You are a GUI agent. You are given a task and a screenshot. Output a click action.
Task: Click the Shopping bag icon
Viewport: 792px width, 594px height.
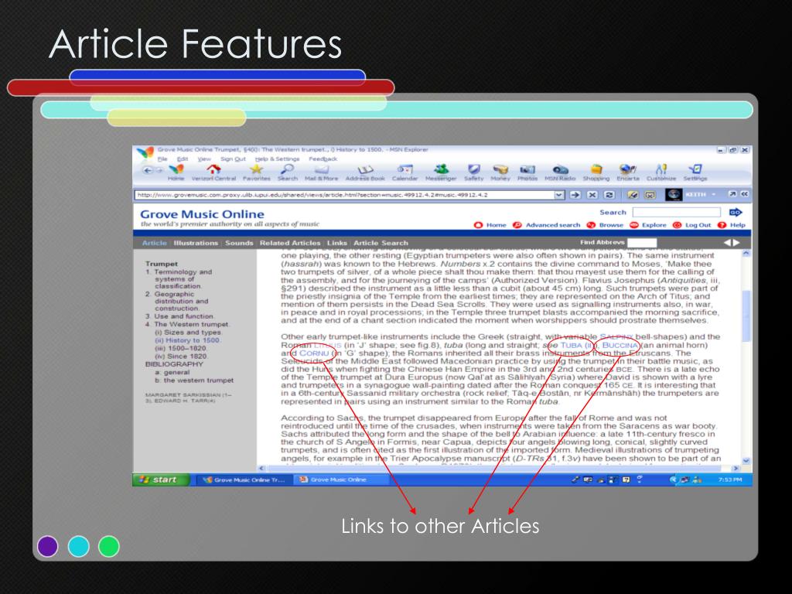(x=596, y=169)
